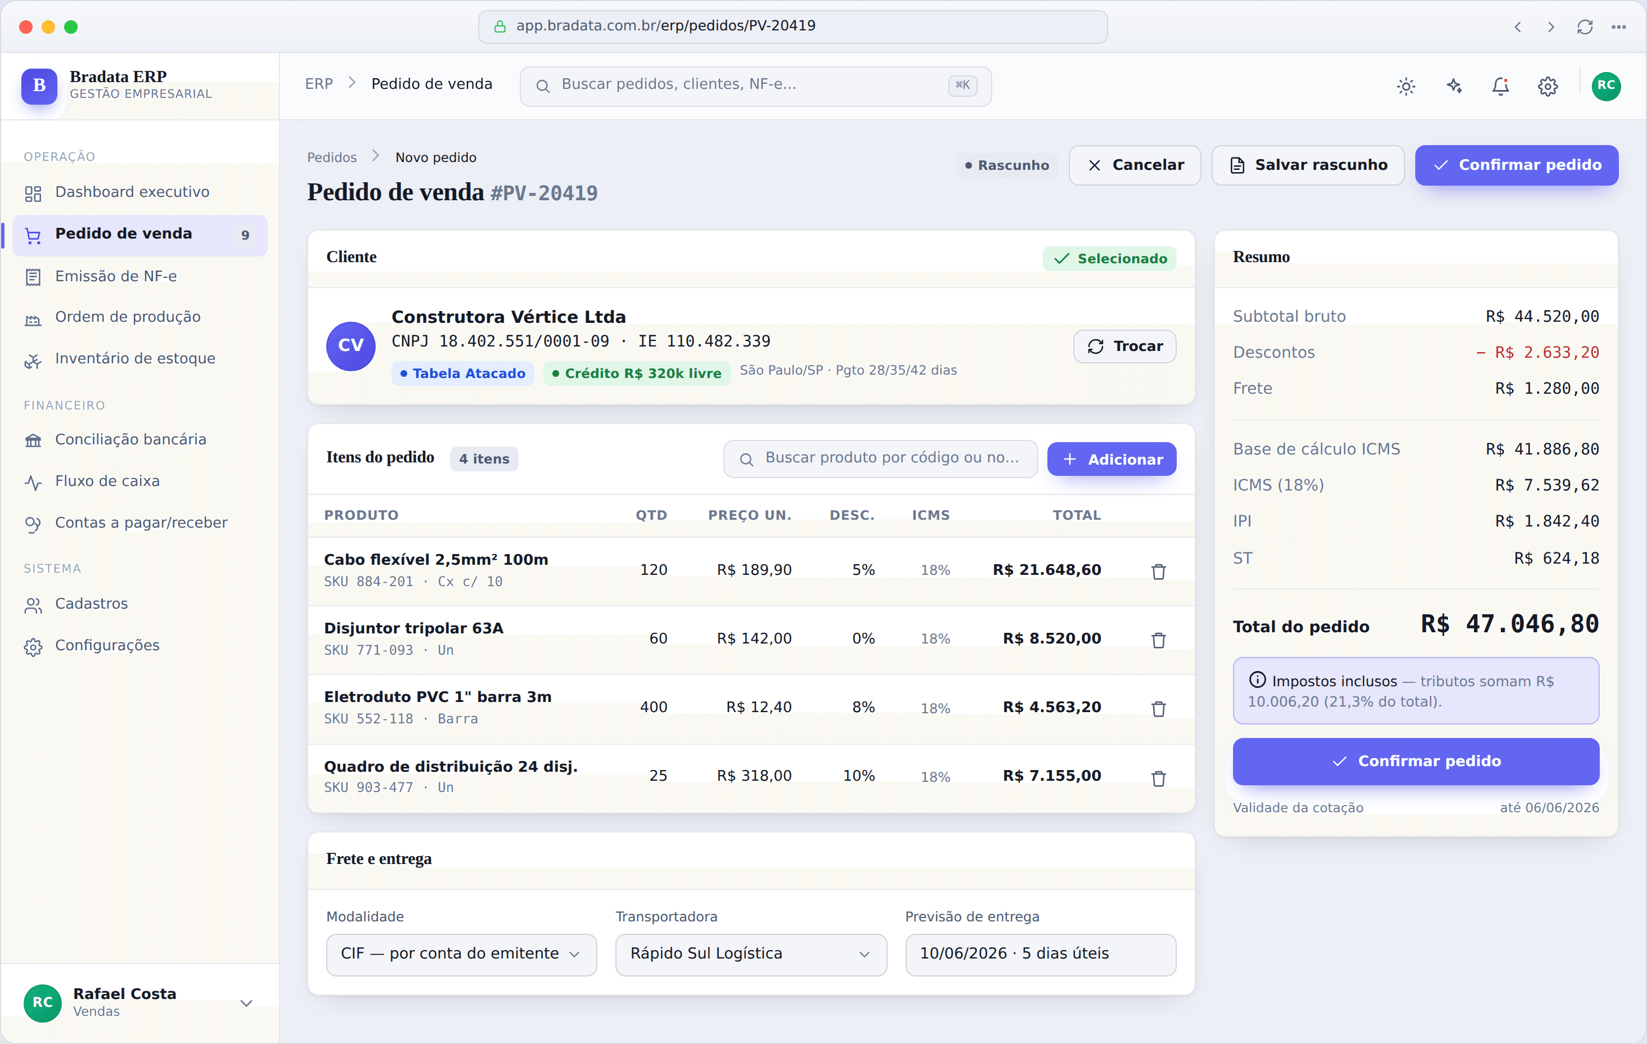1647x1044 pixels.
Task: Open Dashboard executivo in sidebar
Action: point(139,192)
